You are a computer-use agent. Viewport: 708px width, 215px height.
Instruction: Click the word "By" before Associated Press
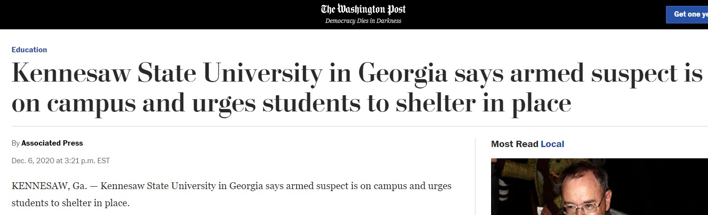(16, 143)
